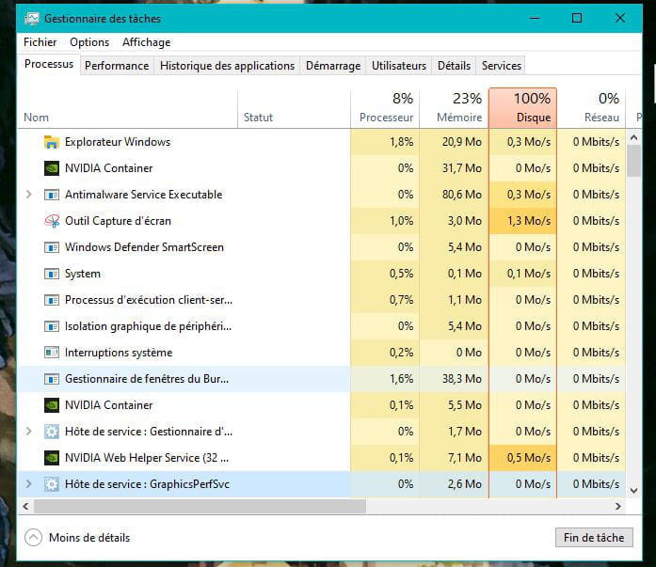Switch to Historique des applications tab
The image size is (656, 567).
pyautogui.click(x=227, y=66)
